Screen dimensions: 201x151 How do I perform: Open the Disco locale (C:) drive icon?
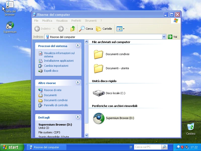[98, 93]
